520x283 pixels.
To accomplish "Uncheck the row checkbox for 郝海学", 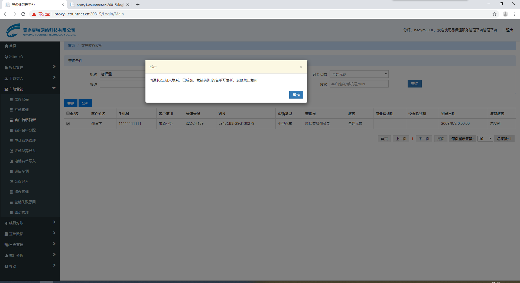I will click(x=68, y=124).
